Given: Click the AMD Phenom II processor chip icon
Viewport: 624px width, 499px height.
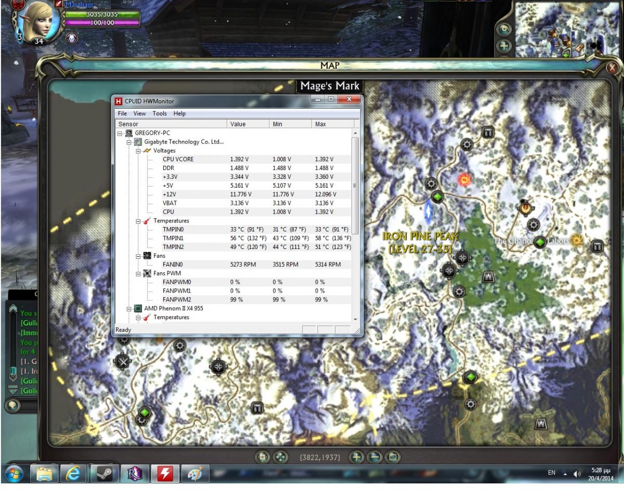Looking at the screenshot, I should [x=138, y=308].
